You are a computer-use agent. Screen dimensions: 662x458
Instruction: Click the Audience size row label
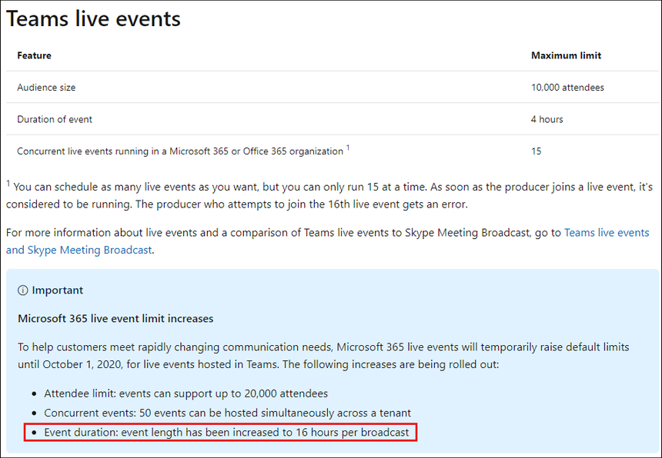[46, 88]
